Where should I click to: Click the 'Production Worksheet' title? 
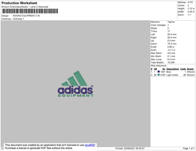point(19,3)
